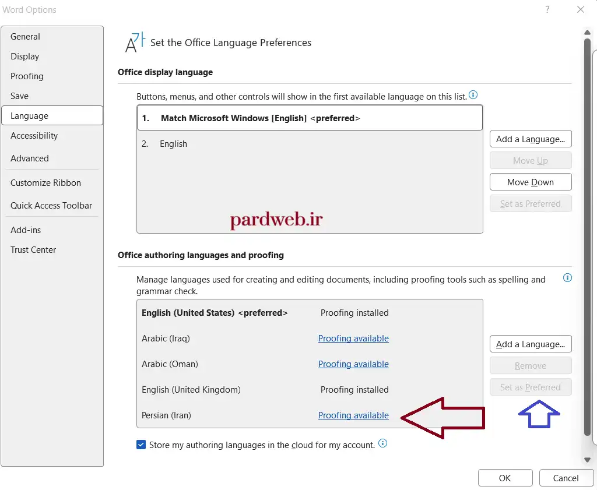Click info icon beside display language description
This screenshot has width=597, height=490.
coord(473,95)
